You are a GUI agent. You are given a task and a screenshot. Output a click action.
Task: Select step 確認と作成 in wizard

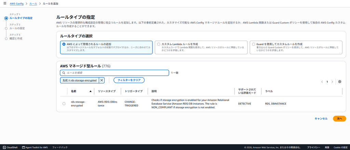[x=16, y=38]
